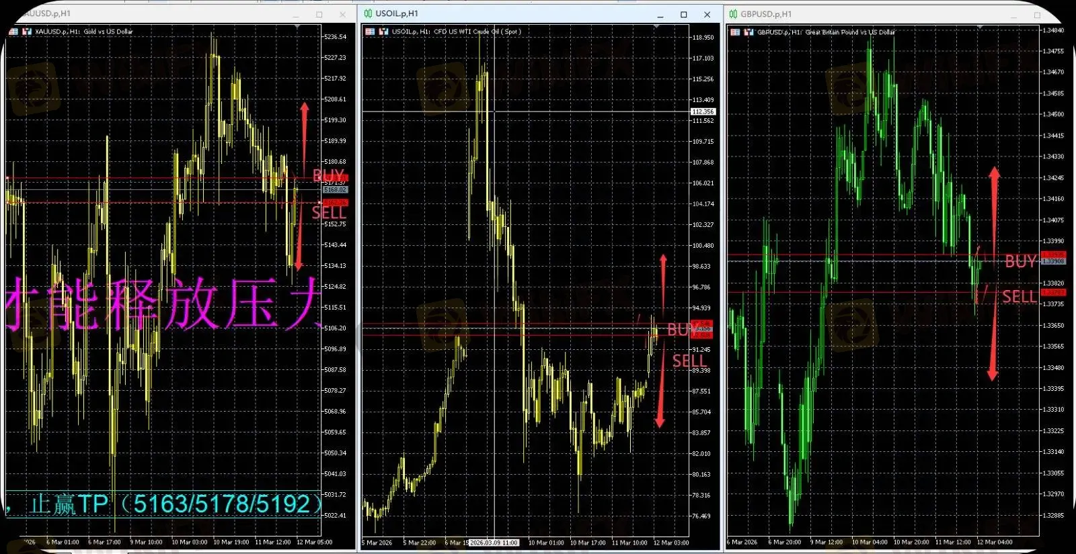Screen dimensions: 1076x554
Task: Close the USOIL.p,H1 chart window
Action: pyautogui.click(x=707, y=15)
